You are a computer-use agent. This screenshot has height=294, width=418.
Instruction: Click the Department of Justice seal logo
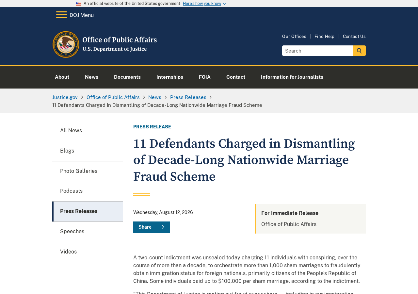tap(66, 44)
